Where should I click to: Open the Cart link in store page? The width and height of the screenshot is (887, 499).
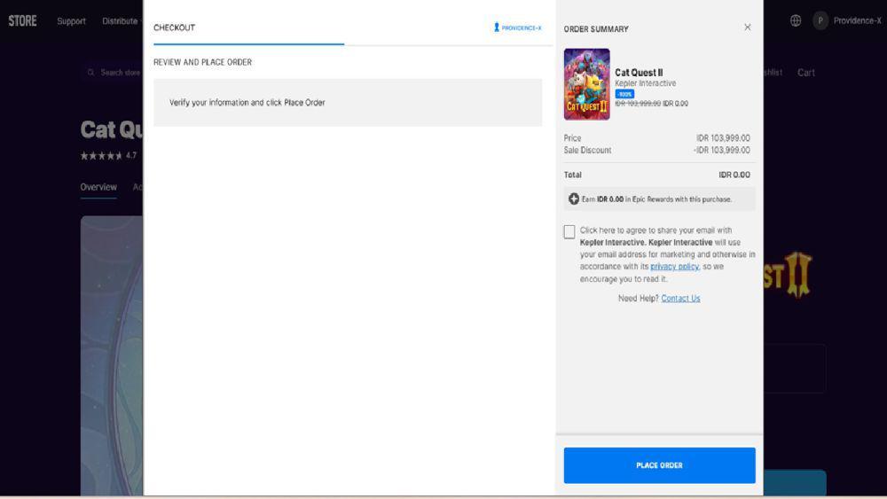(806, 73)
